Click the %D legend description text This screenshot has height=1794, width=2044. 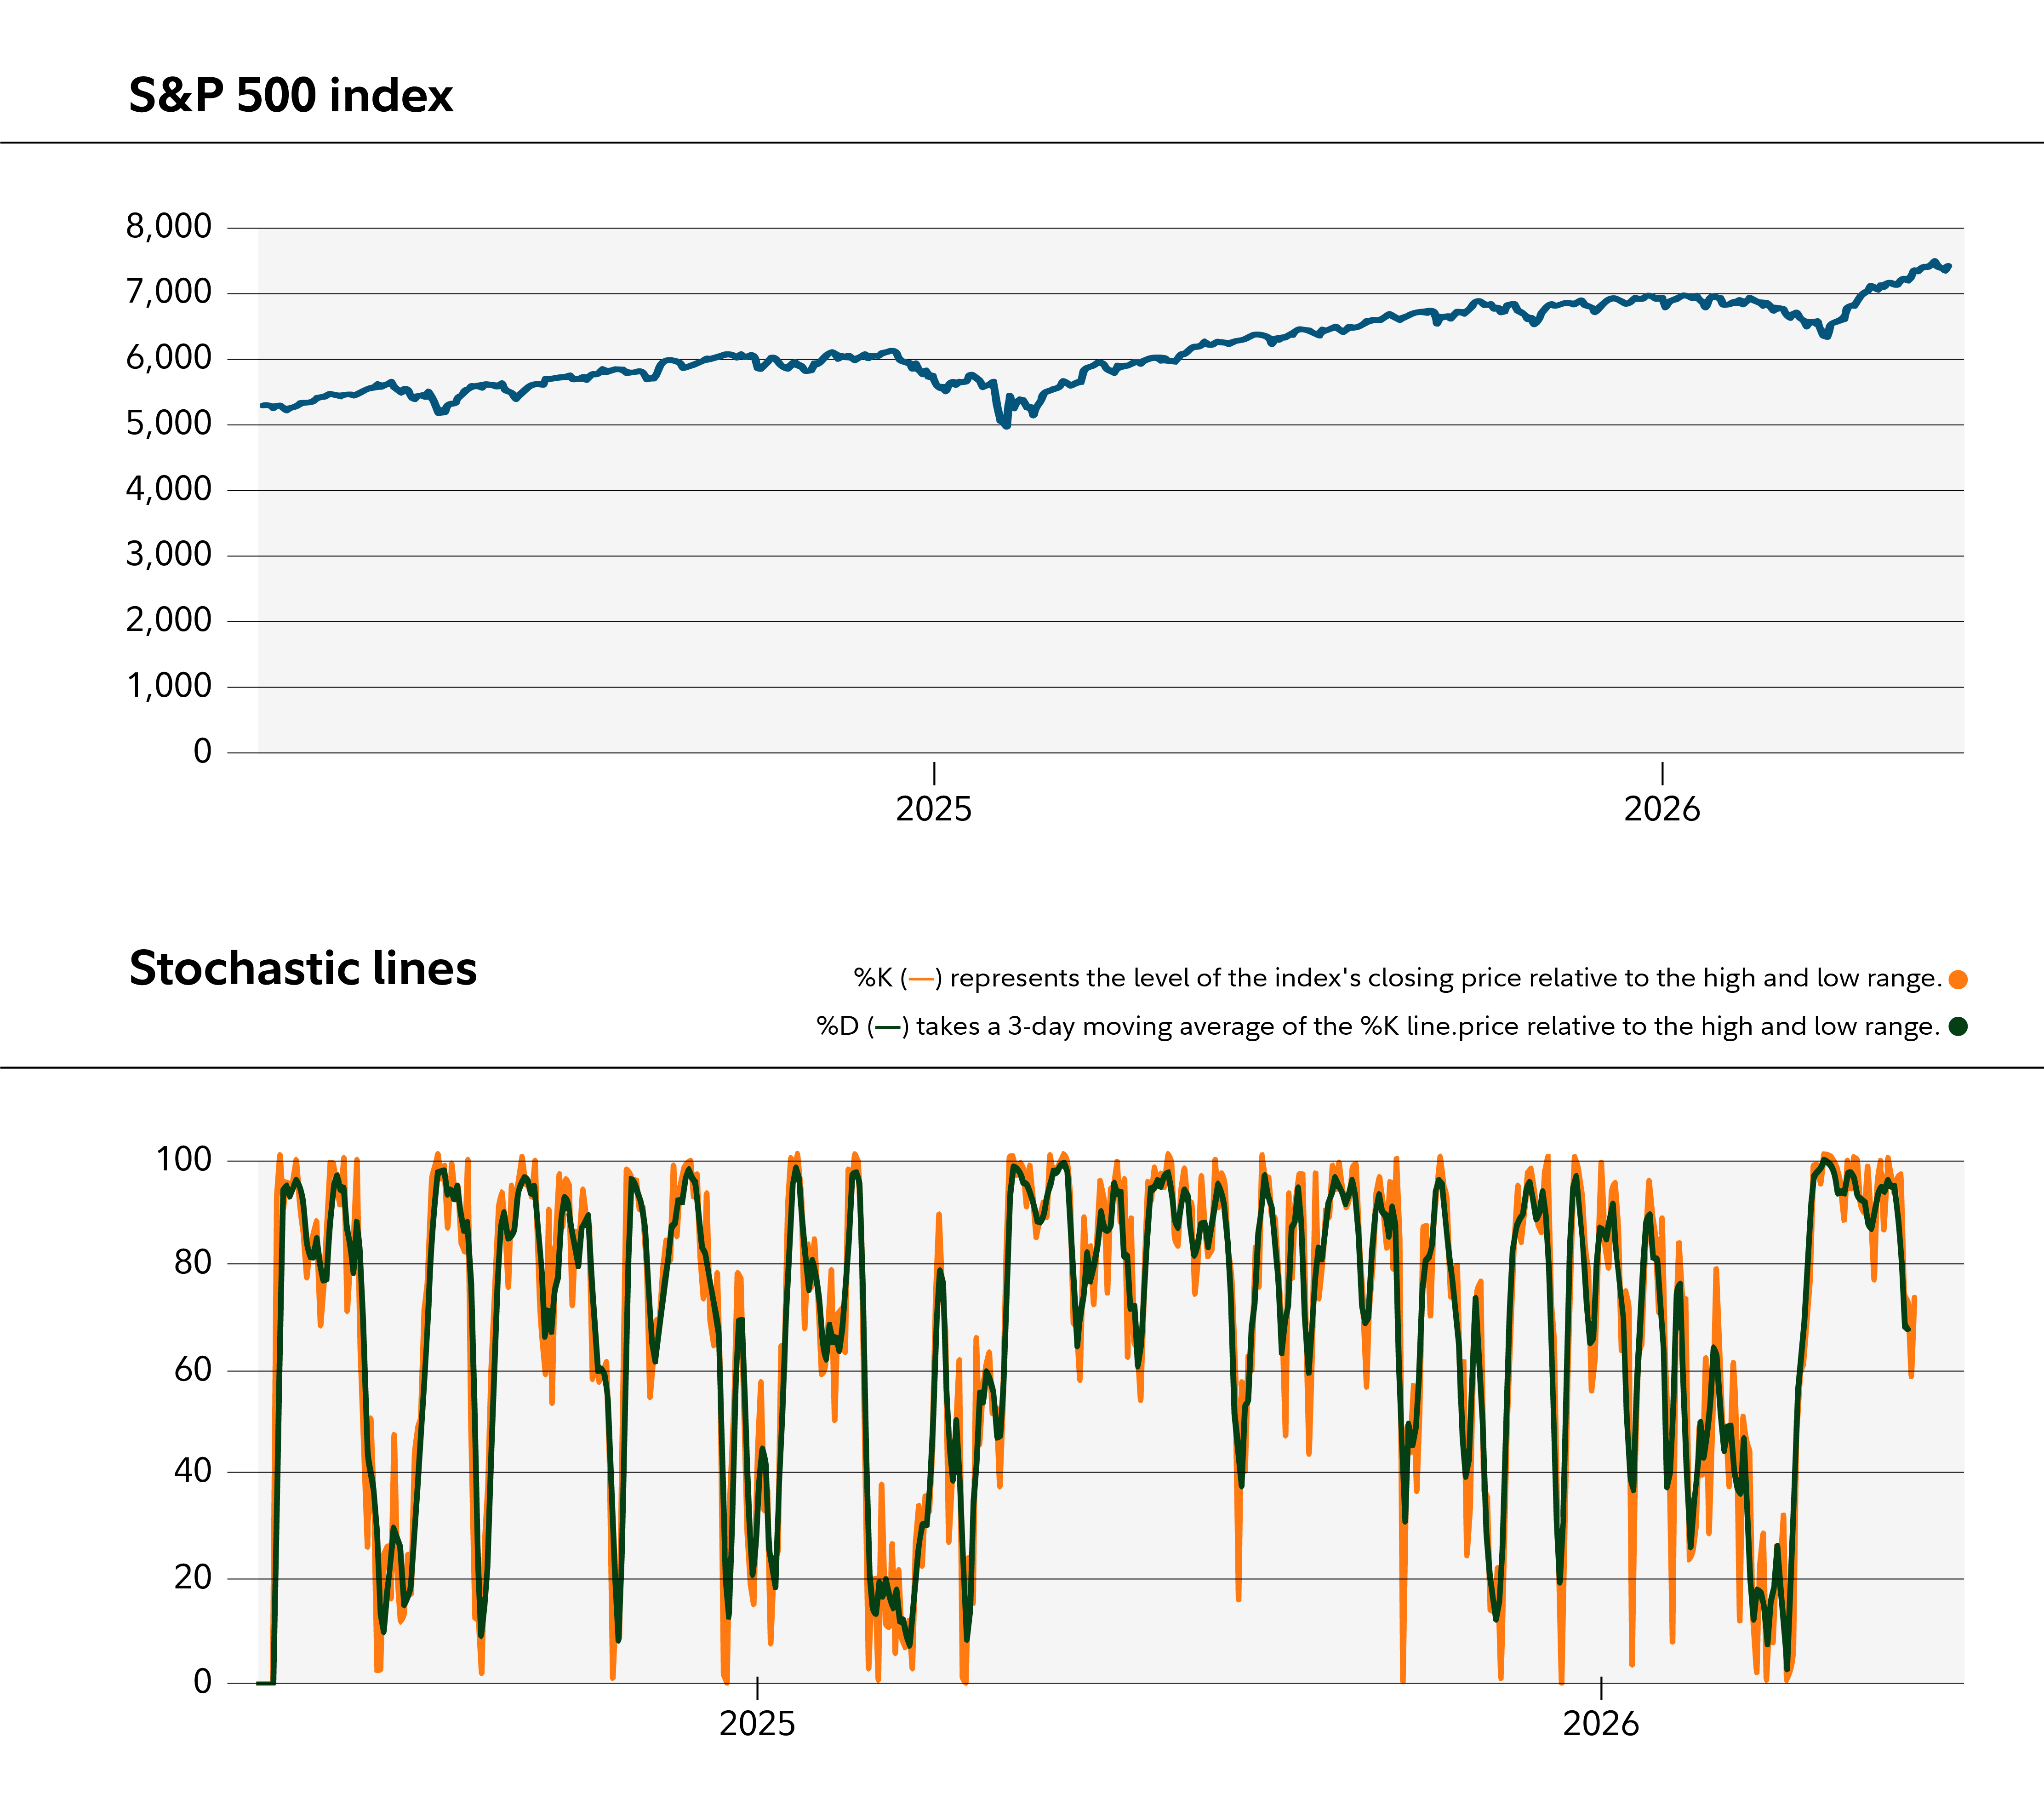point(1378,1026)
